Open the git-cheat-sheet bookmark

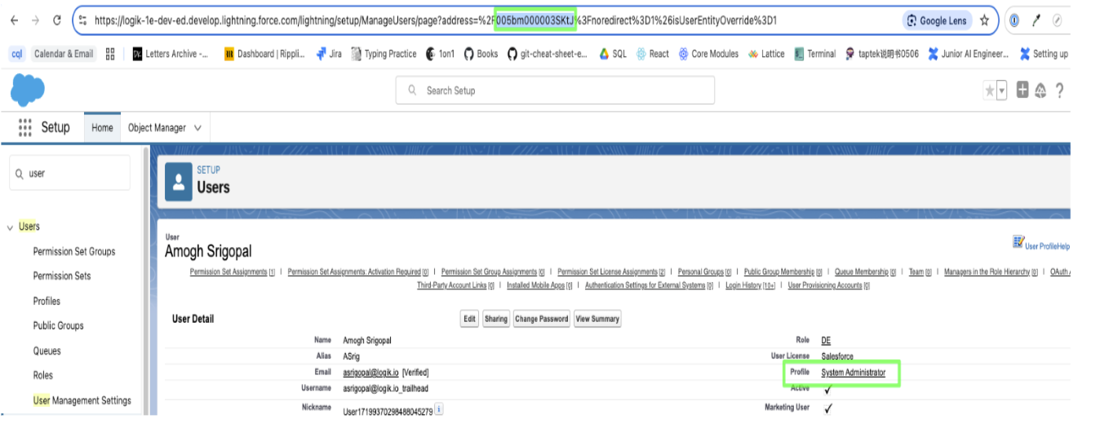pos(547,54)
